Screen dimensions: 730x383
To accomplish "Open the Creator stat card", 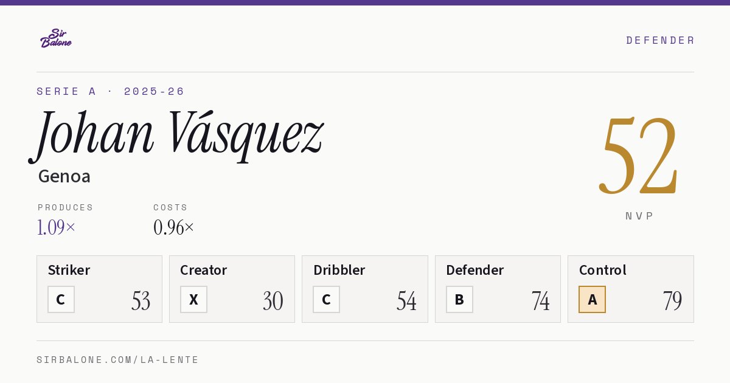I will pyautogui.click(x=232, y=289).
